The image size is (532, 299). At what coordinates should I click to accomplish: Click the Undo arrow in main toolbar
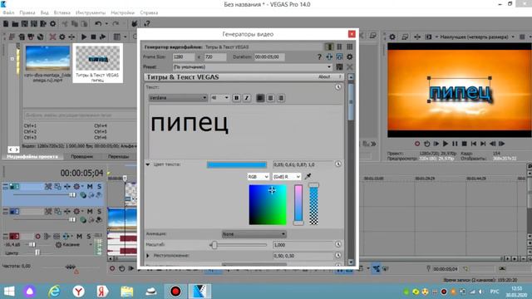(98, 24)
